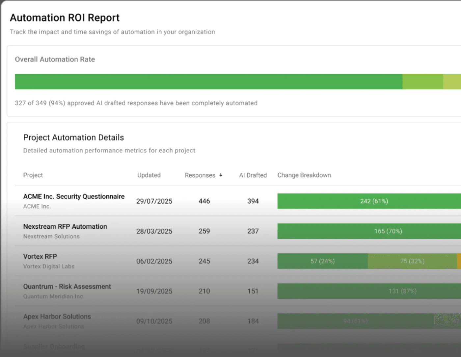Select the Vortex RFP project row
Image resolution: width=461 pixels, height=357 pixels.
[40, 256]
